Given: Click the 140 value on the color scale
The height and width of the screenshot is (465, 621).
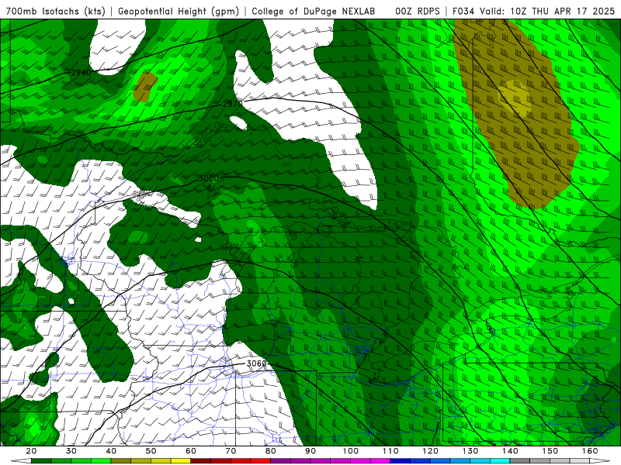Looking at the screenshot, I should tap(510, 451).
